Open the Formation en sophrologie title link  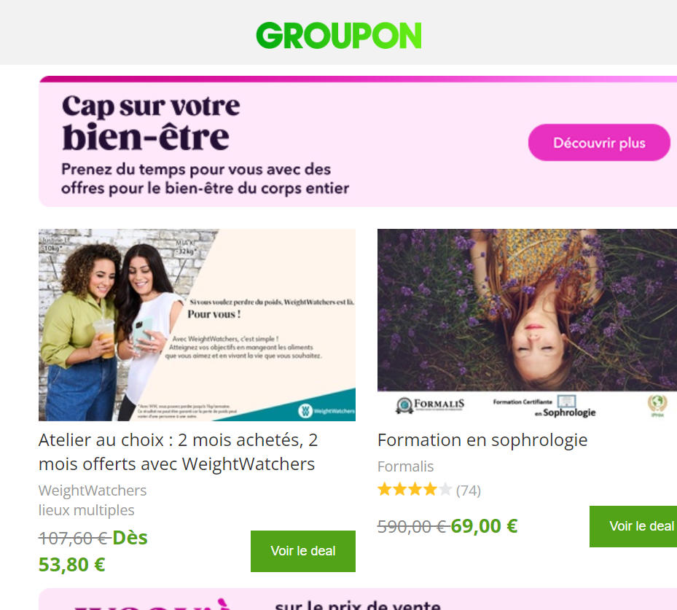[482, 440]
